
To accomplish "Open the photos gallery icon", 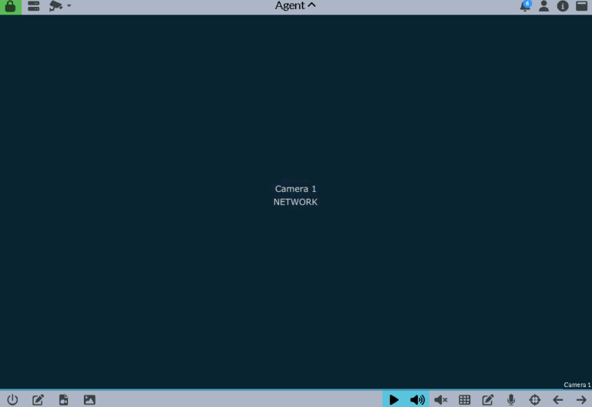I will pyautogui.click(x=89, y=399).
